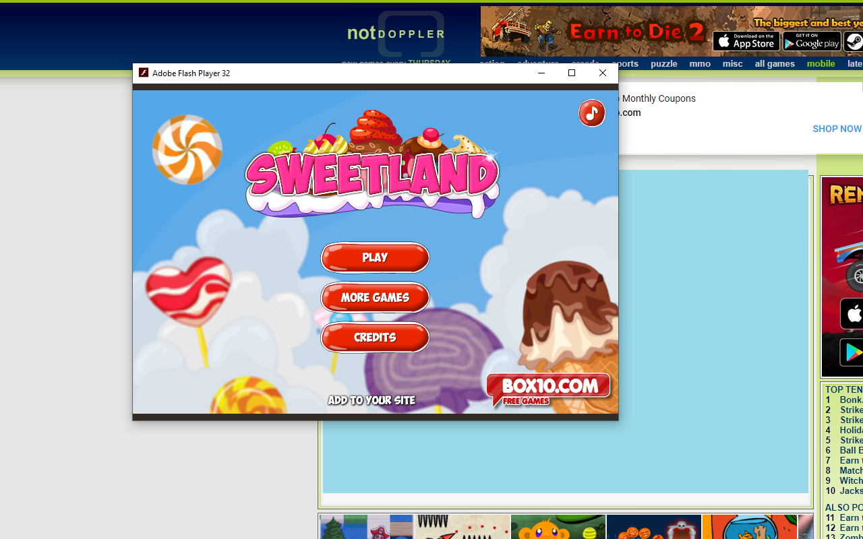Click the Steam icon in the banner
This screenshot has width=863, height=539.
tap(854, 41)
